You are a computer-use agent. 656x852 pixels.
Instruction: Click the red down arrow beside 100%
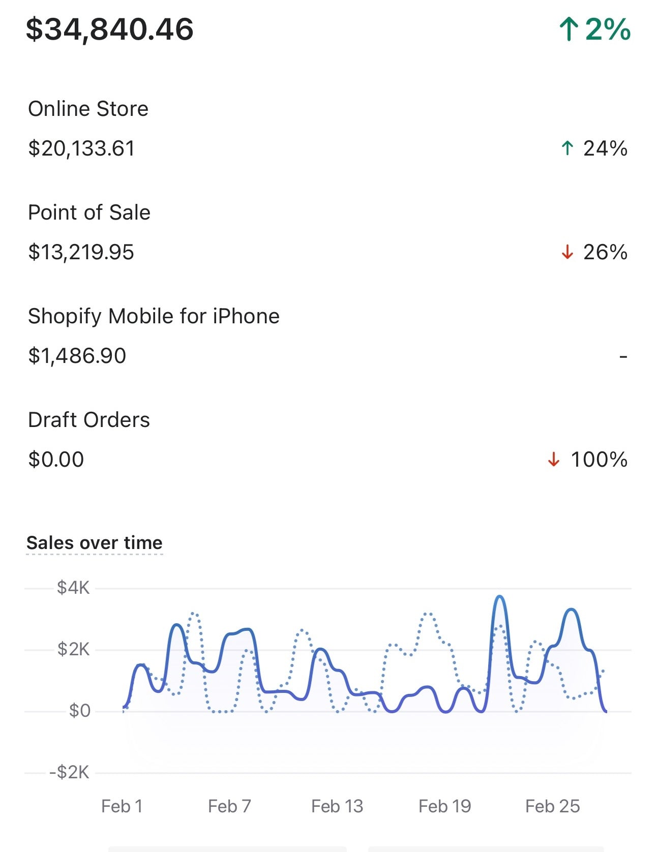pyautogui.click(x=553, y=460)
